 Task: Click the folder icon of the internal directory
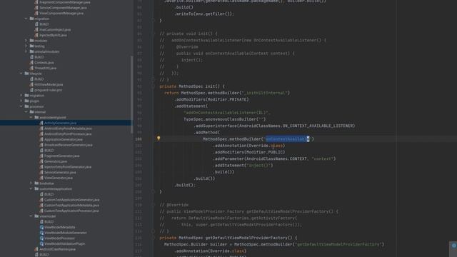pos(31,112)
